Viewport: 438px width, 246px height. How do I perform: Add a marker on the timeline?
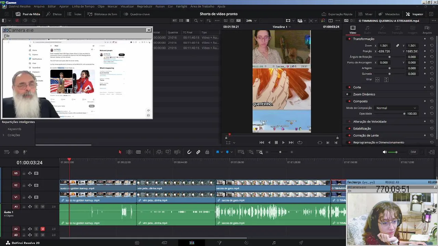tap(227, 152)
